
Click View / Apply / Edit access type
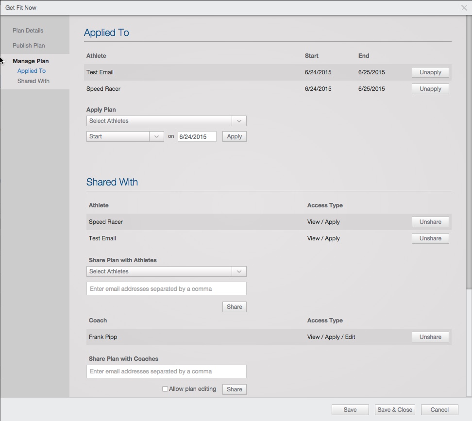pyautogui.click(x=331, y=337)
